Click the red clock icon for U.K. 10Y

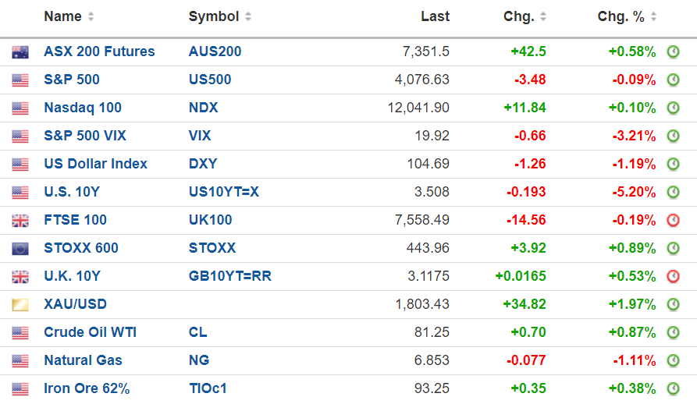[673, 277]
